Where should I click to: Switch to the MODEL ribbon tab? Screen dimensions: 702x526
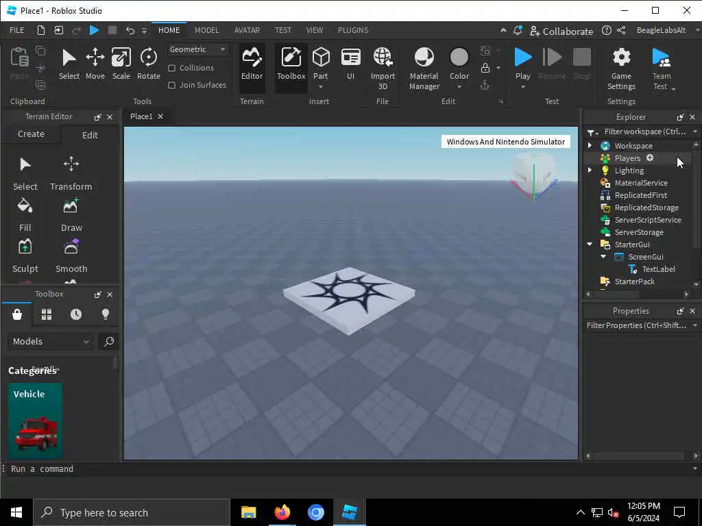click(x=206, y=30)
